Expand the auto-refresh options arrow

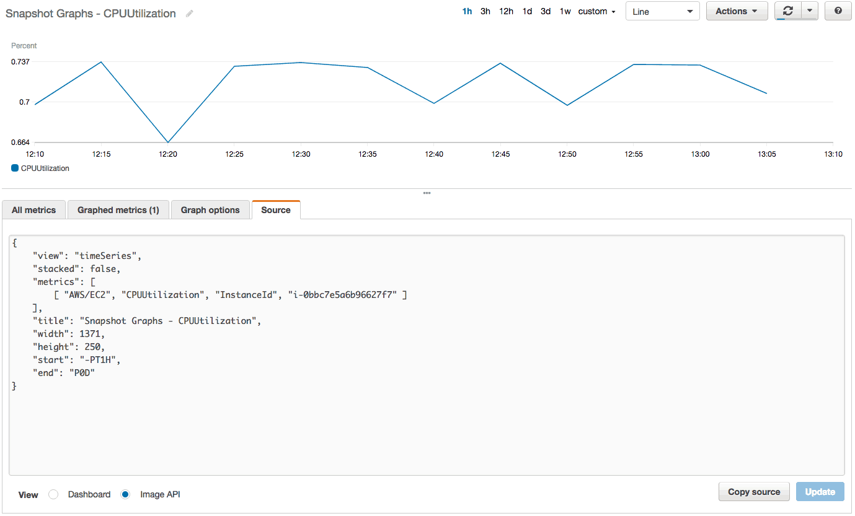tap(809, 11)
